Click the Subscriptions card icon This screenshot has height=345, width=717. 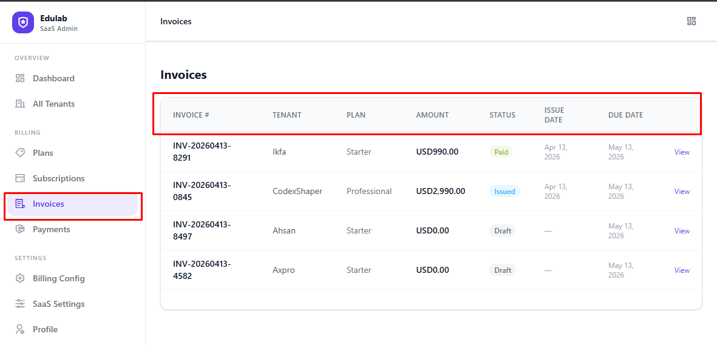pos(20,178)
